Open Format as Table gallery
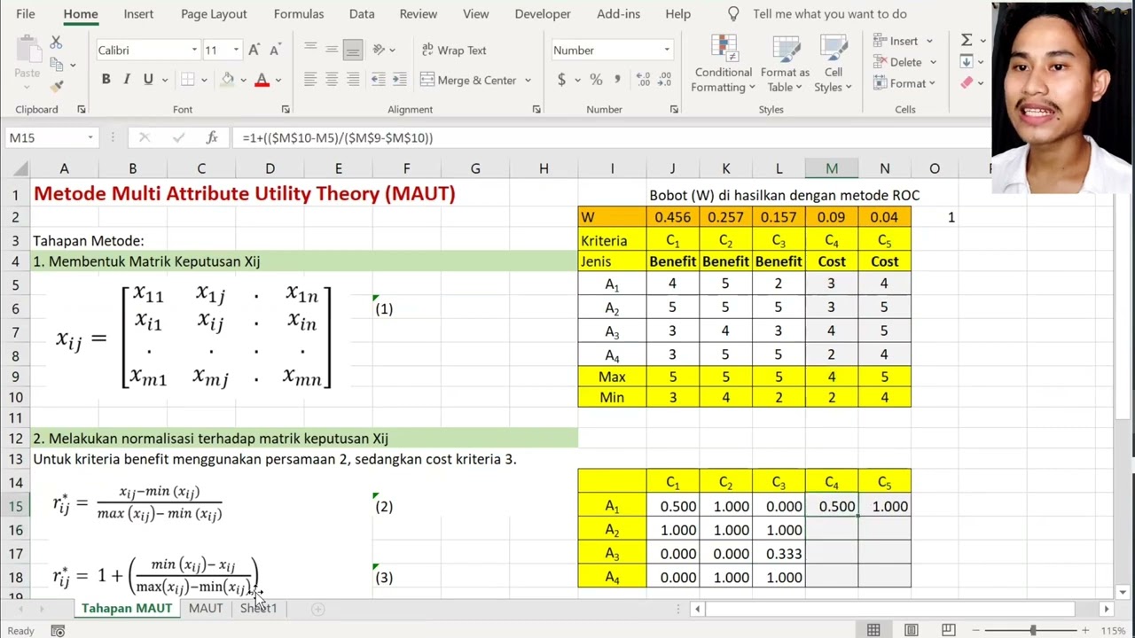Screen dimensions: 1135x638 pos(785,64)
